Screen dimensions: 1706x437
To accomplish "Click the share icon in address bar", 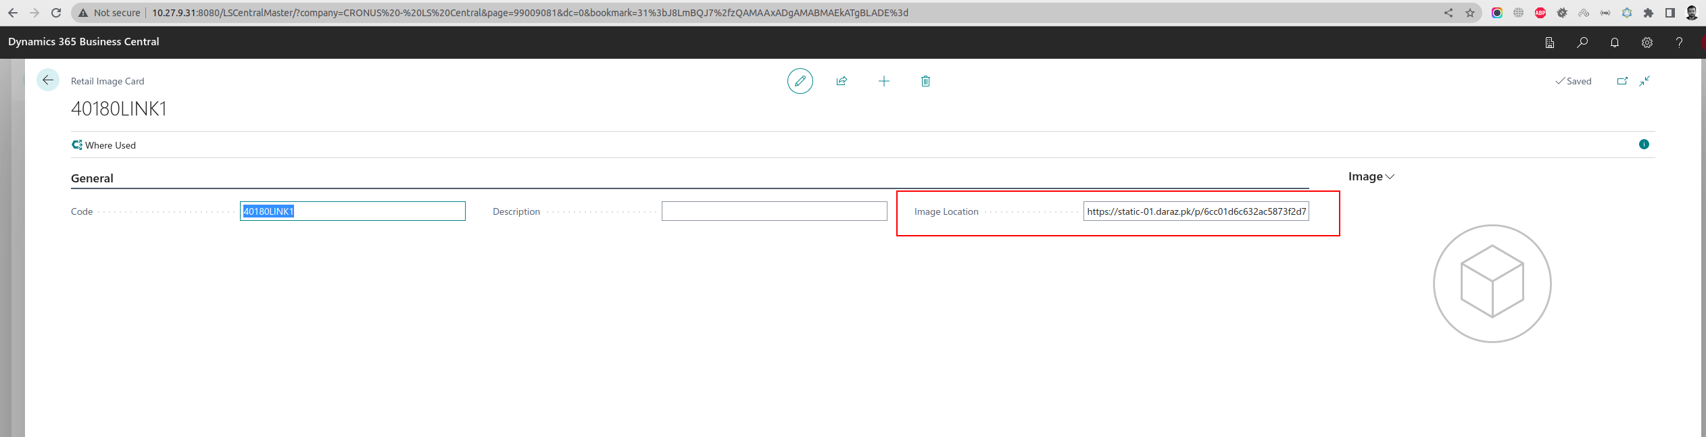I will click(x=1448, y=13).
